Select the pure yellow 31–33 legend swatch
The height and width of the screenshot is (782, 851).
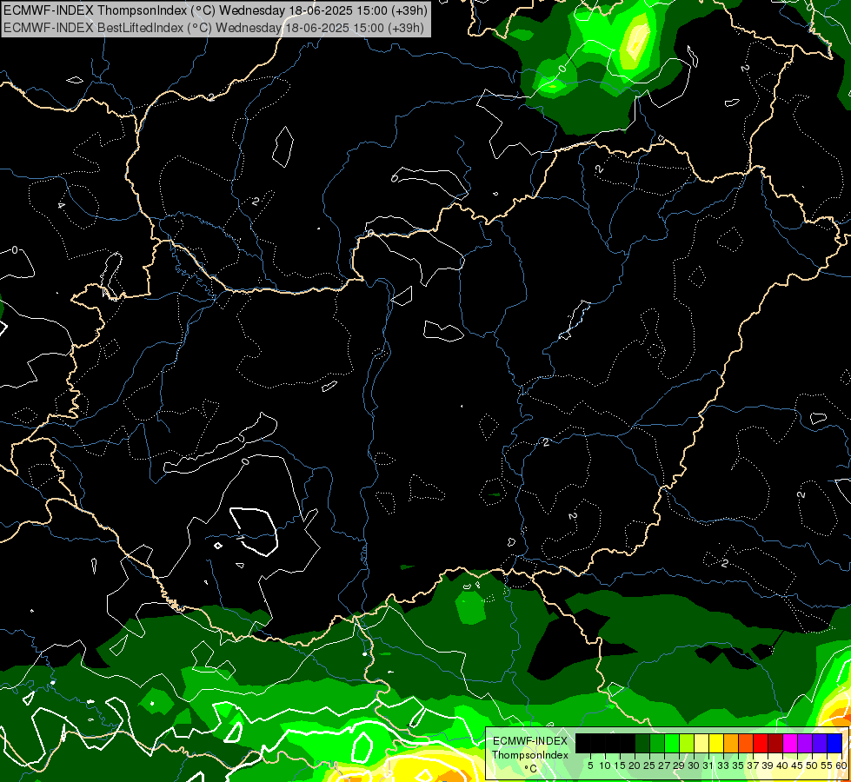[716, 743]
